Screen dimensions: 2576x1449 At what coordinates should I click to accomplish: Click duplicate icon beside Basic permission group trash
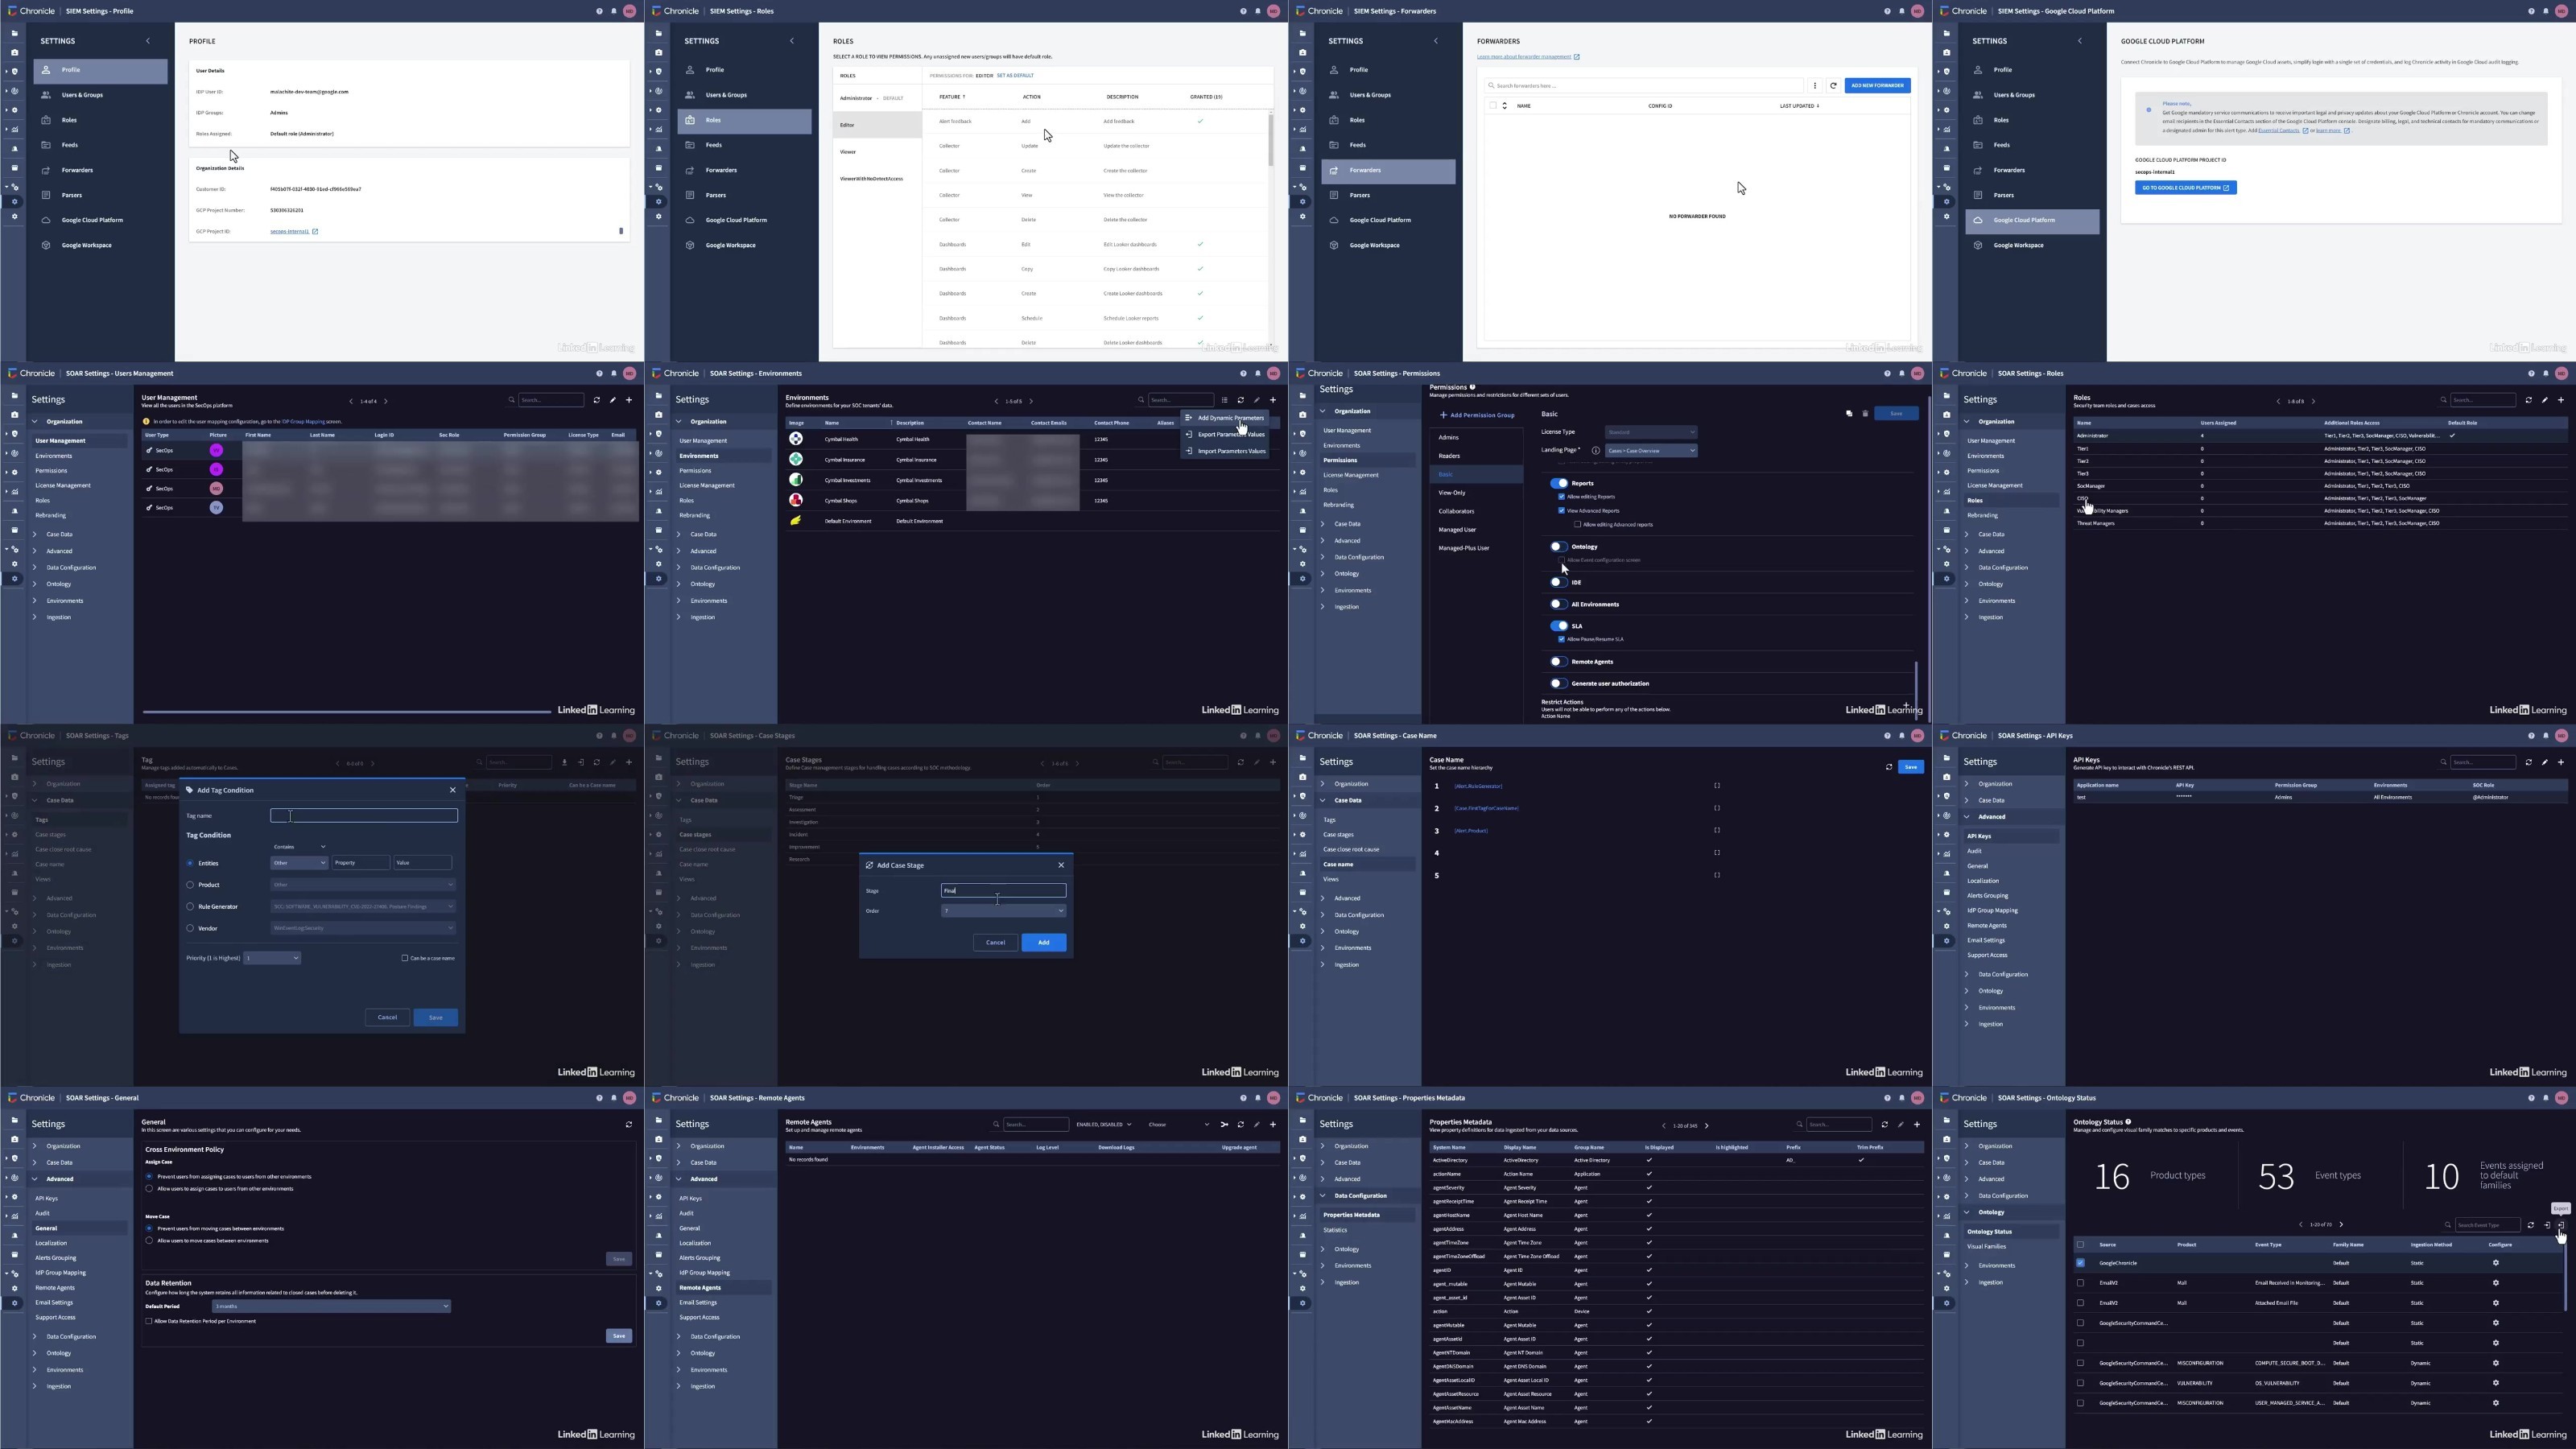(1849, 414)
